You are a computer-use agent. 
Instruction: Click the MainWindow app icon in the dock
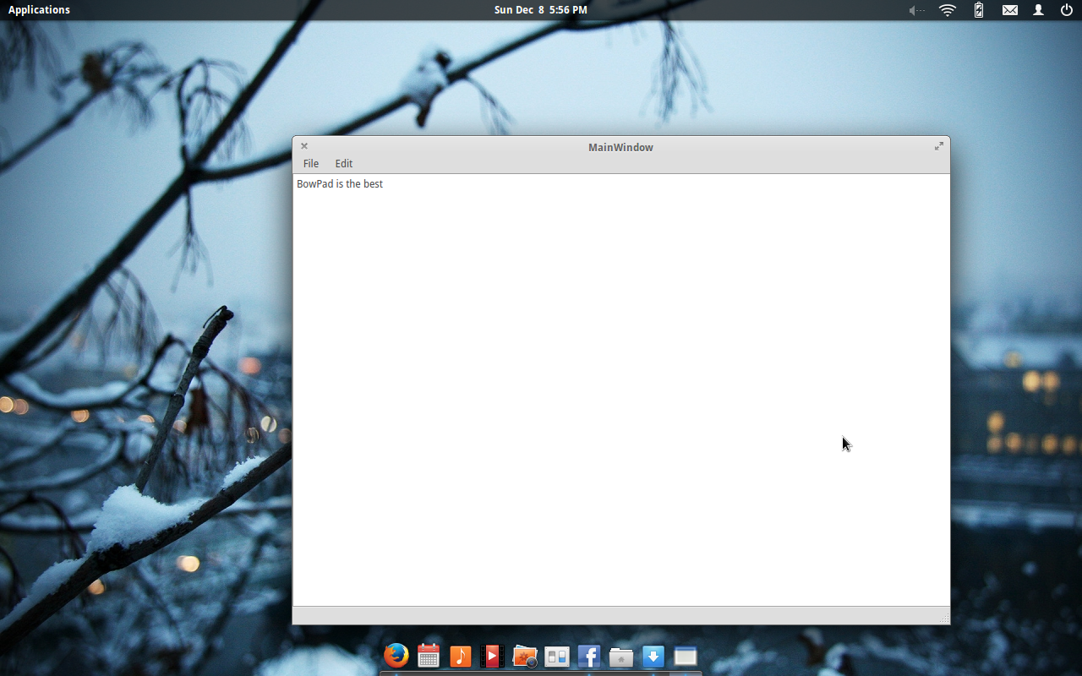pyautogui.click(x=686, y=656)
